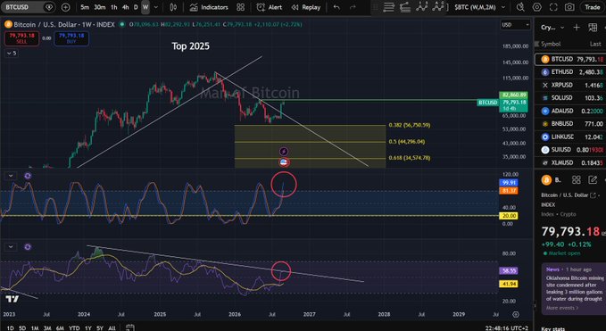The height and width of the screenshot is (331, 606).
Task: Open the Trade panel button
Action: tap(592, 7)
